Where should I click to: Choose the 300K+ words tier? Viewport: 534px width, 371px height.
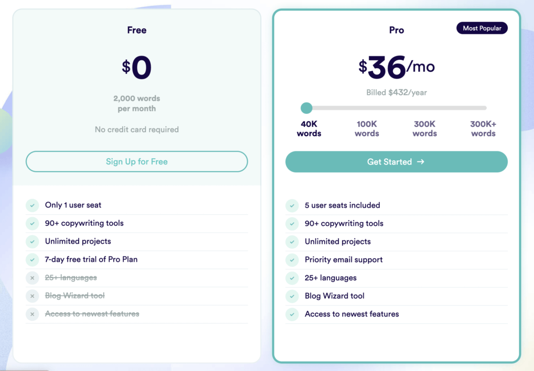483,129
